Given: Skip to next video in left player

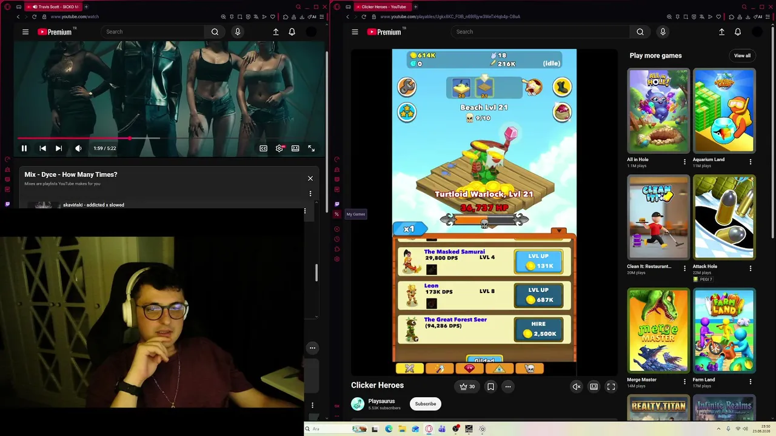Looking at the screenshot, I should tap(59, 148).
